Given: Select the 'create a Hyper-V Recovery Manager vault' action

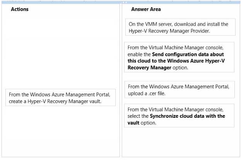Looking at the screenshot, I should [x=61, y=98].
